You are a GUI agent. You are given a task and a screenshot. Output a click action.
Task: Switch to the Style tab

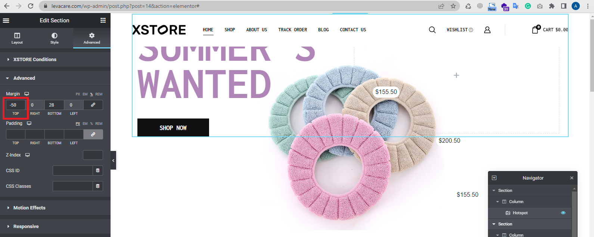pyautogui.click(x=55, y=38)
